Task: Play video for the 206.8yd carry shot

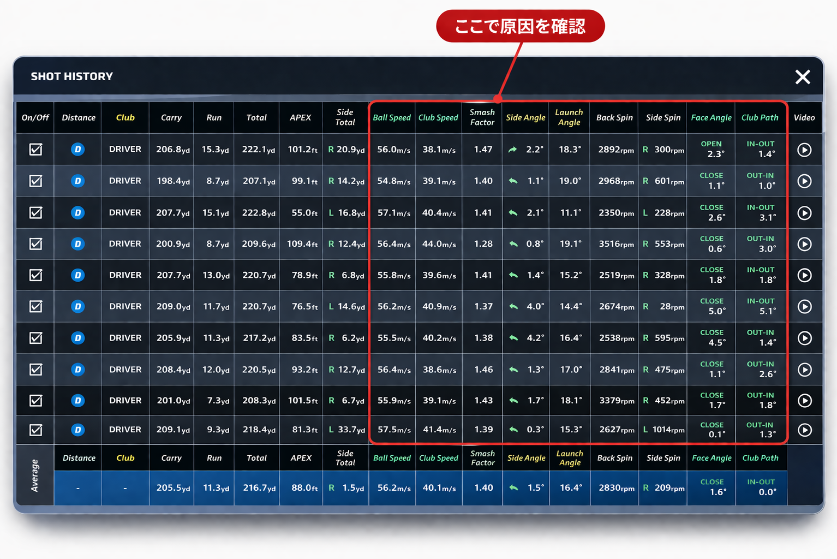Action: (x=804, y=150)
